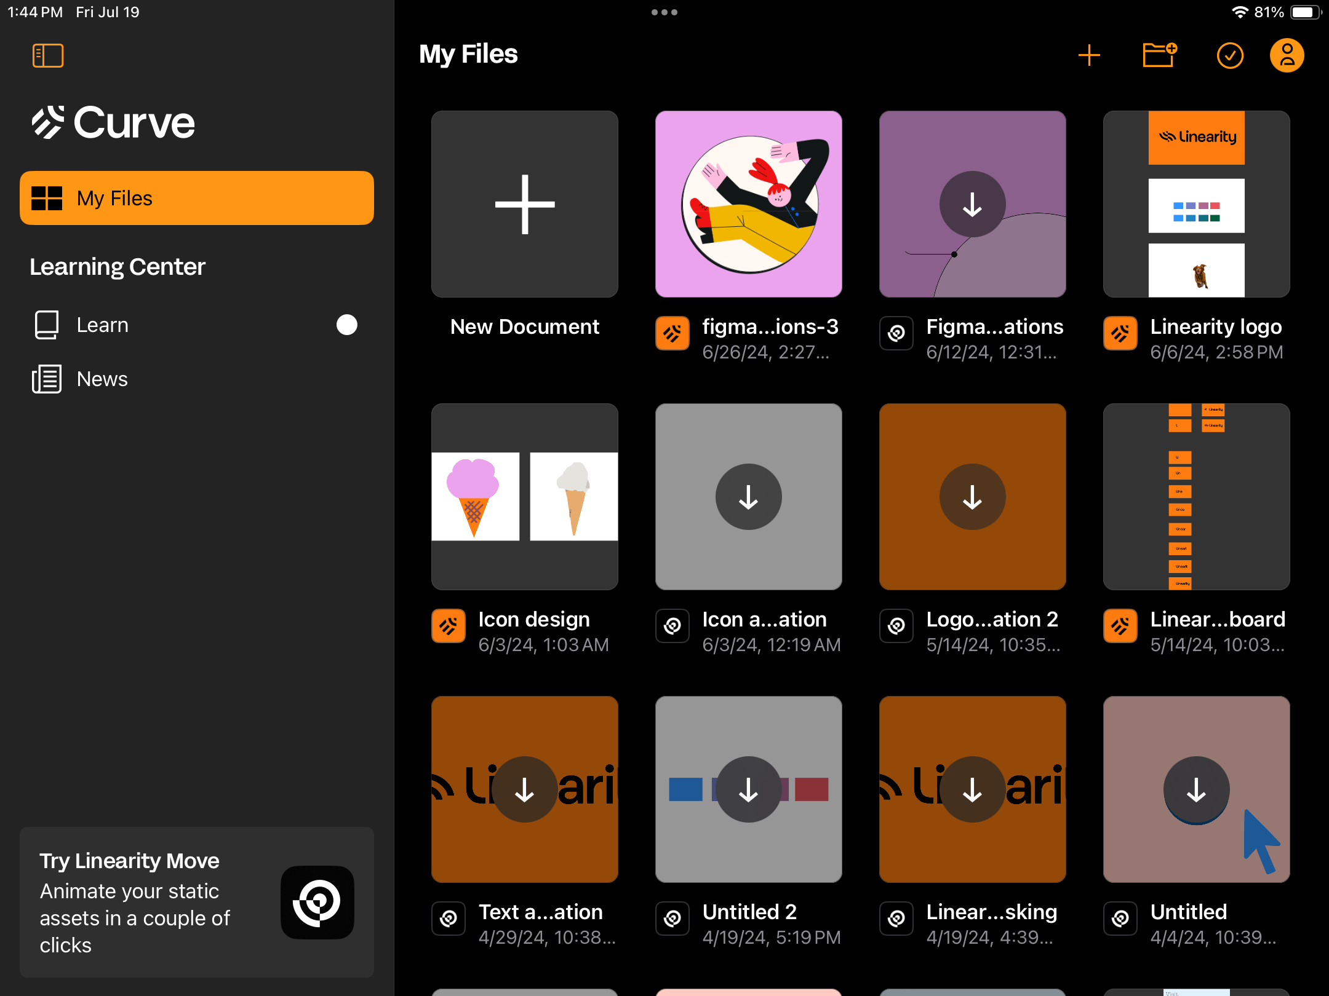This screenshot has height=996, width=1329.
Task: Click Curve file icon beside figma...ions-3
Action: (x=672, y=333)
